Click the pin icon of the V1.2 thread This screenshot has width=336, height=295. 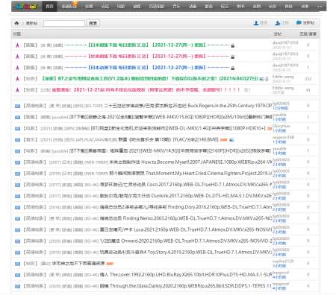point(17,79)
